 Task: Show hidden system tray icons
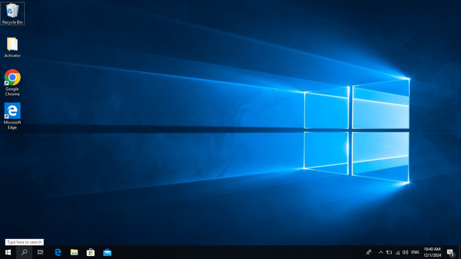tap(381, 252)
